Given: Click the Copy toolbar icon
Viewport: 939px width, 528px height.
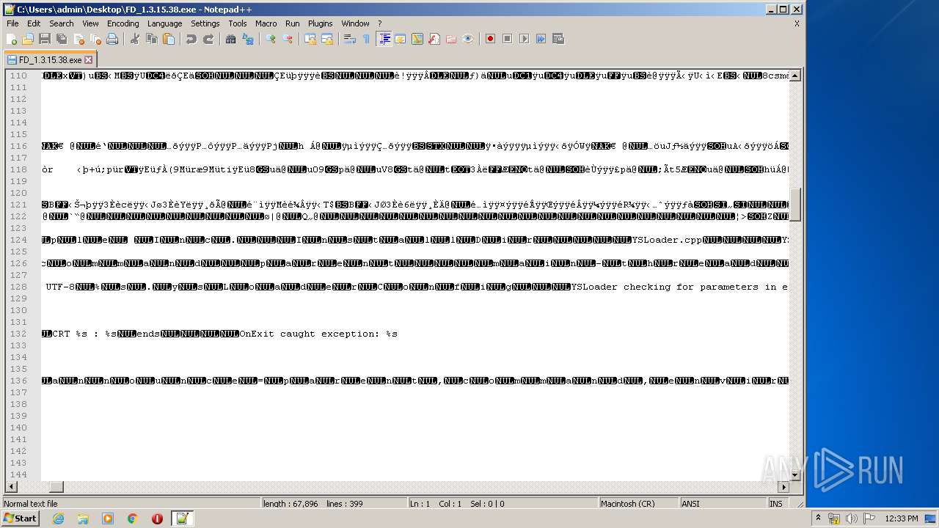Looking at the screenshot, I should tap(152, 39).
